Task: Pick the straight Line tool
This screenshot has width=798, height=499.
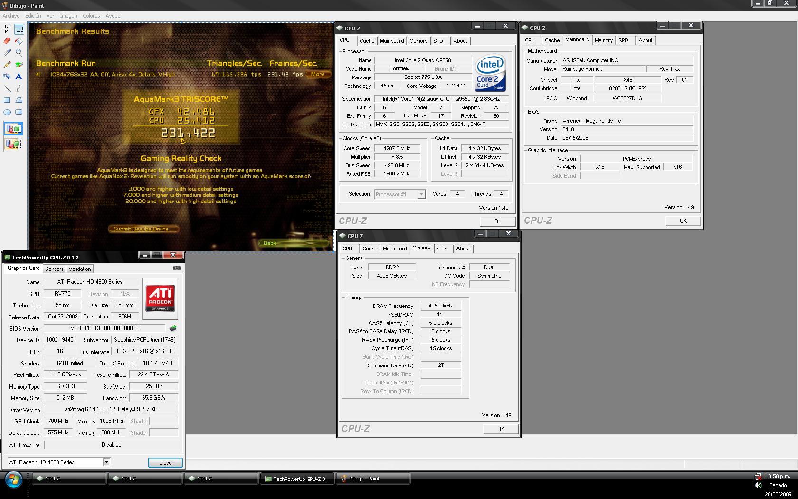Action: coord(7,88)
